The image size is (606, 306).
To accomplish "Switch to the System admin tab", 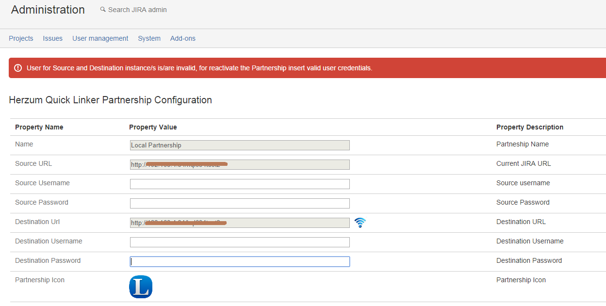I will 149,38.
